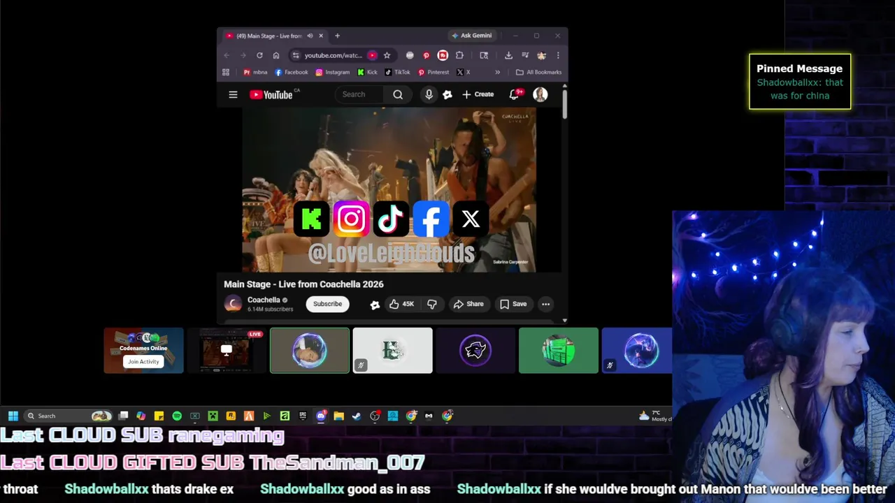Open Discord from the taskbar

coord(321,416)
